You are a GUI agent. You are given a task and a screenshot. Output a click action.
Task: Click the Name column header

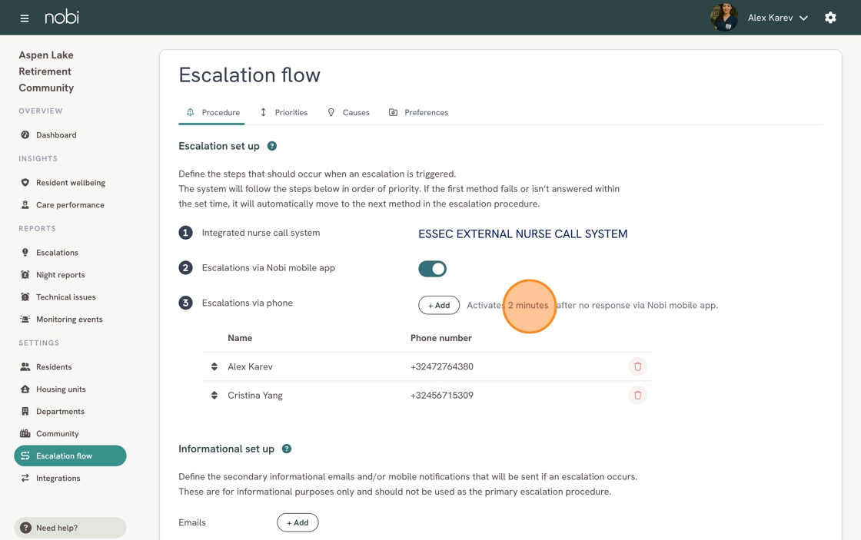click(240, 338)
